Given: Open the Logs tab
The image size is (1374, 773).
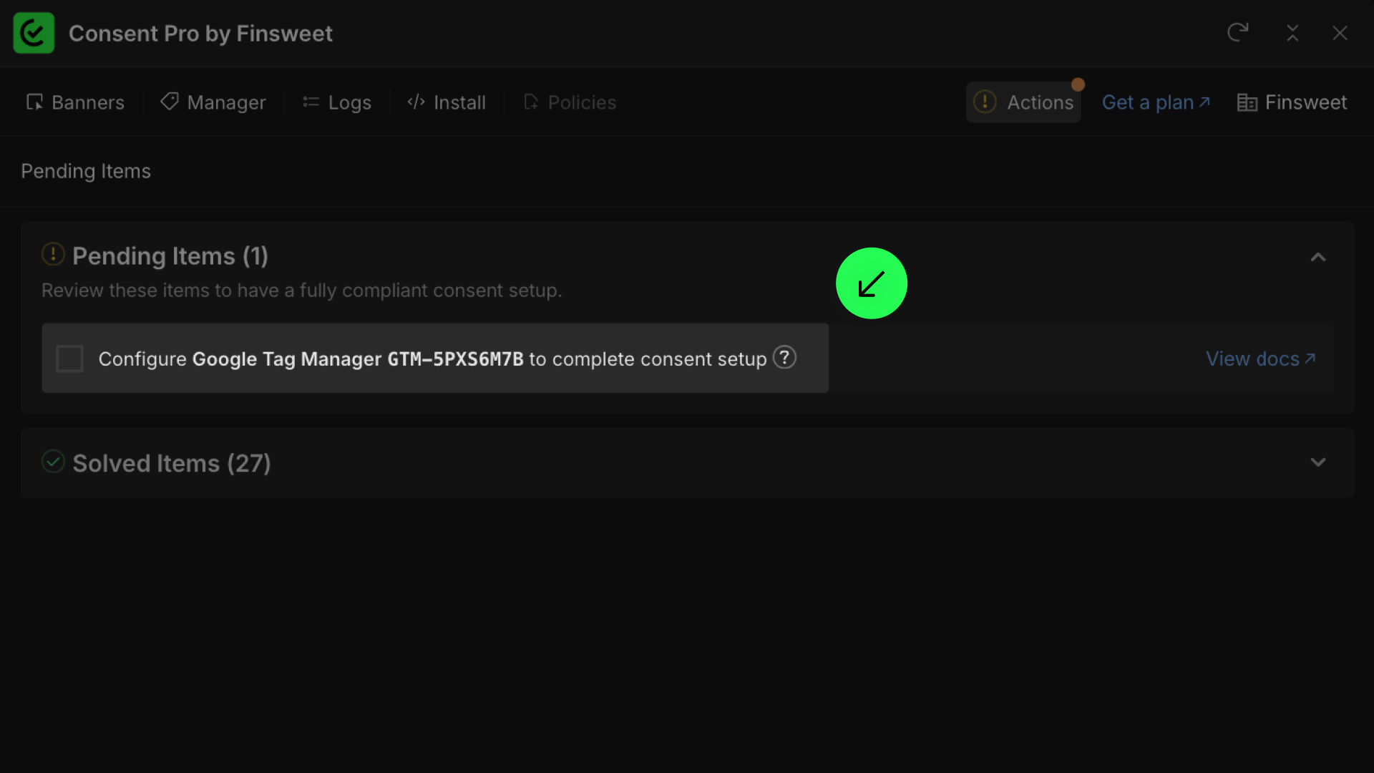Looking at the screenshot, I should (337, 102).
